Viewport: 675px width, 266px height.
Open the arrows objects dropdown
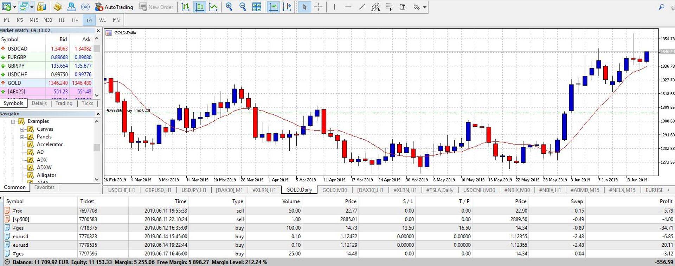tap(424, 7)
